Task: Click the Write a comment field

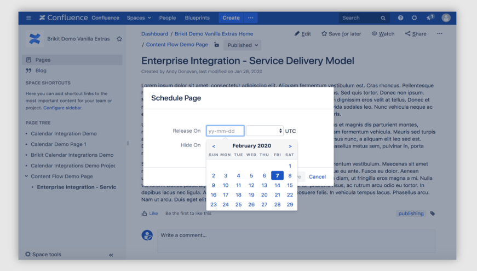Action: click(296, 241)
